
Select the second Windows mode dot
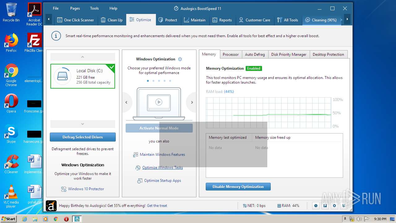153,81
